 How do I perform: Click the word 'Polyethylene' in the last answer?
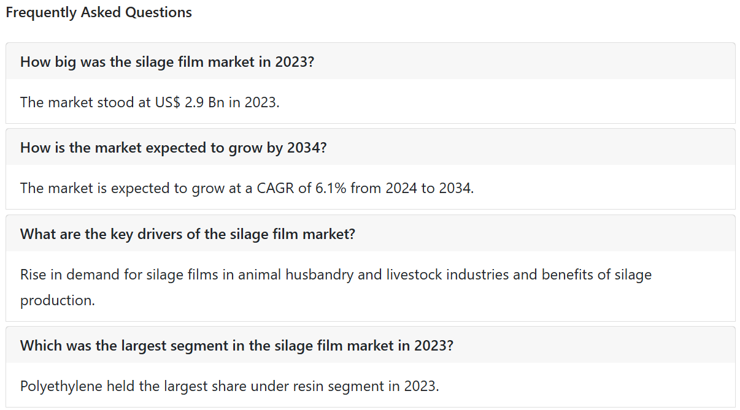tap(61, 386)
